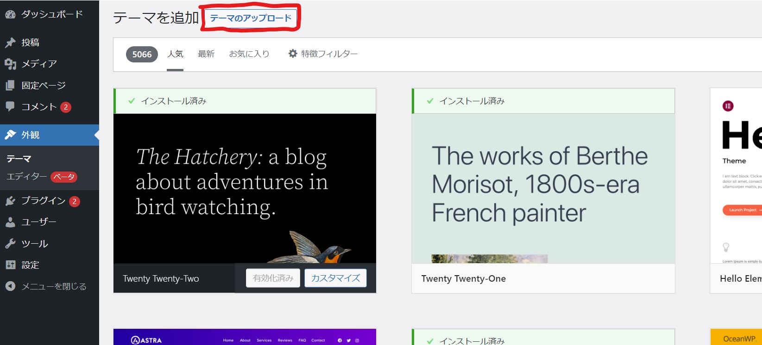
Task: Open 設定 menu
Action: tap(50, 265)
